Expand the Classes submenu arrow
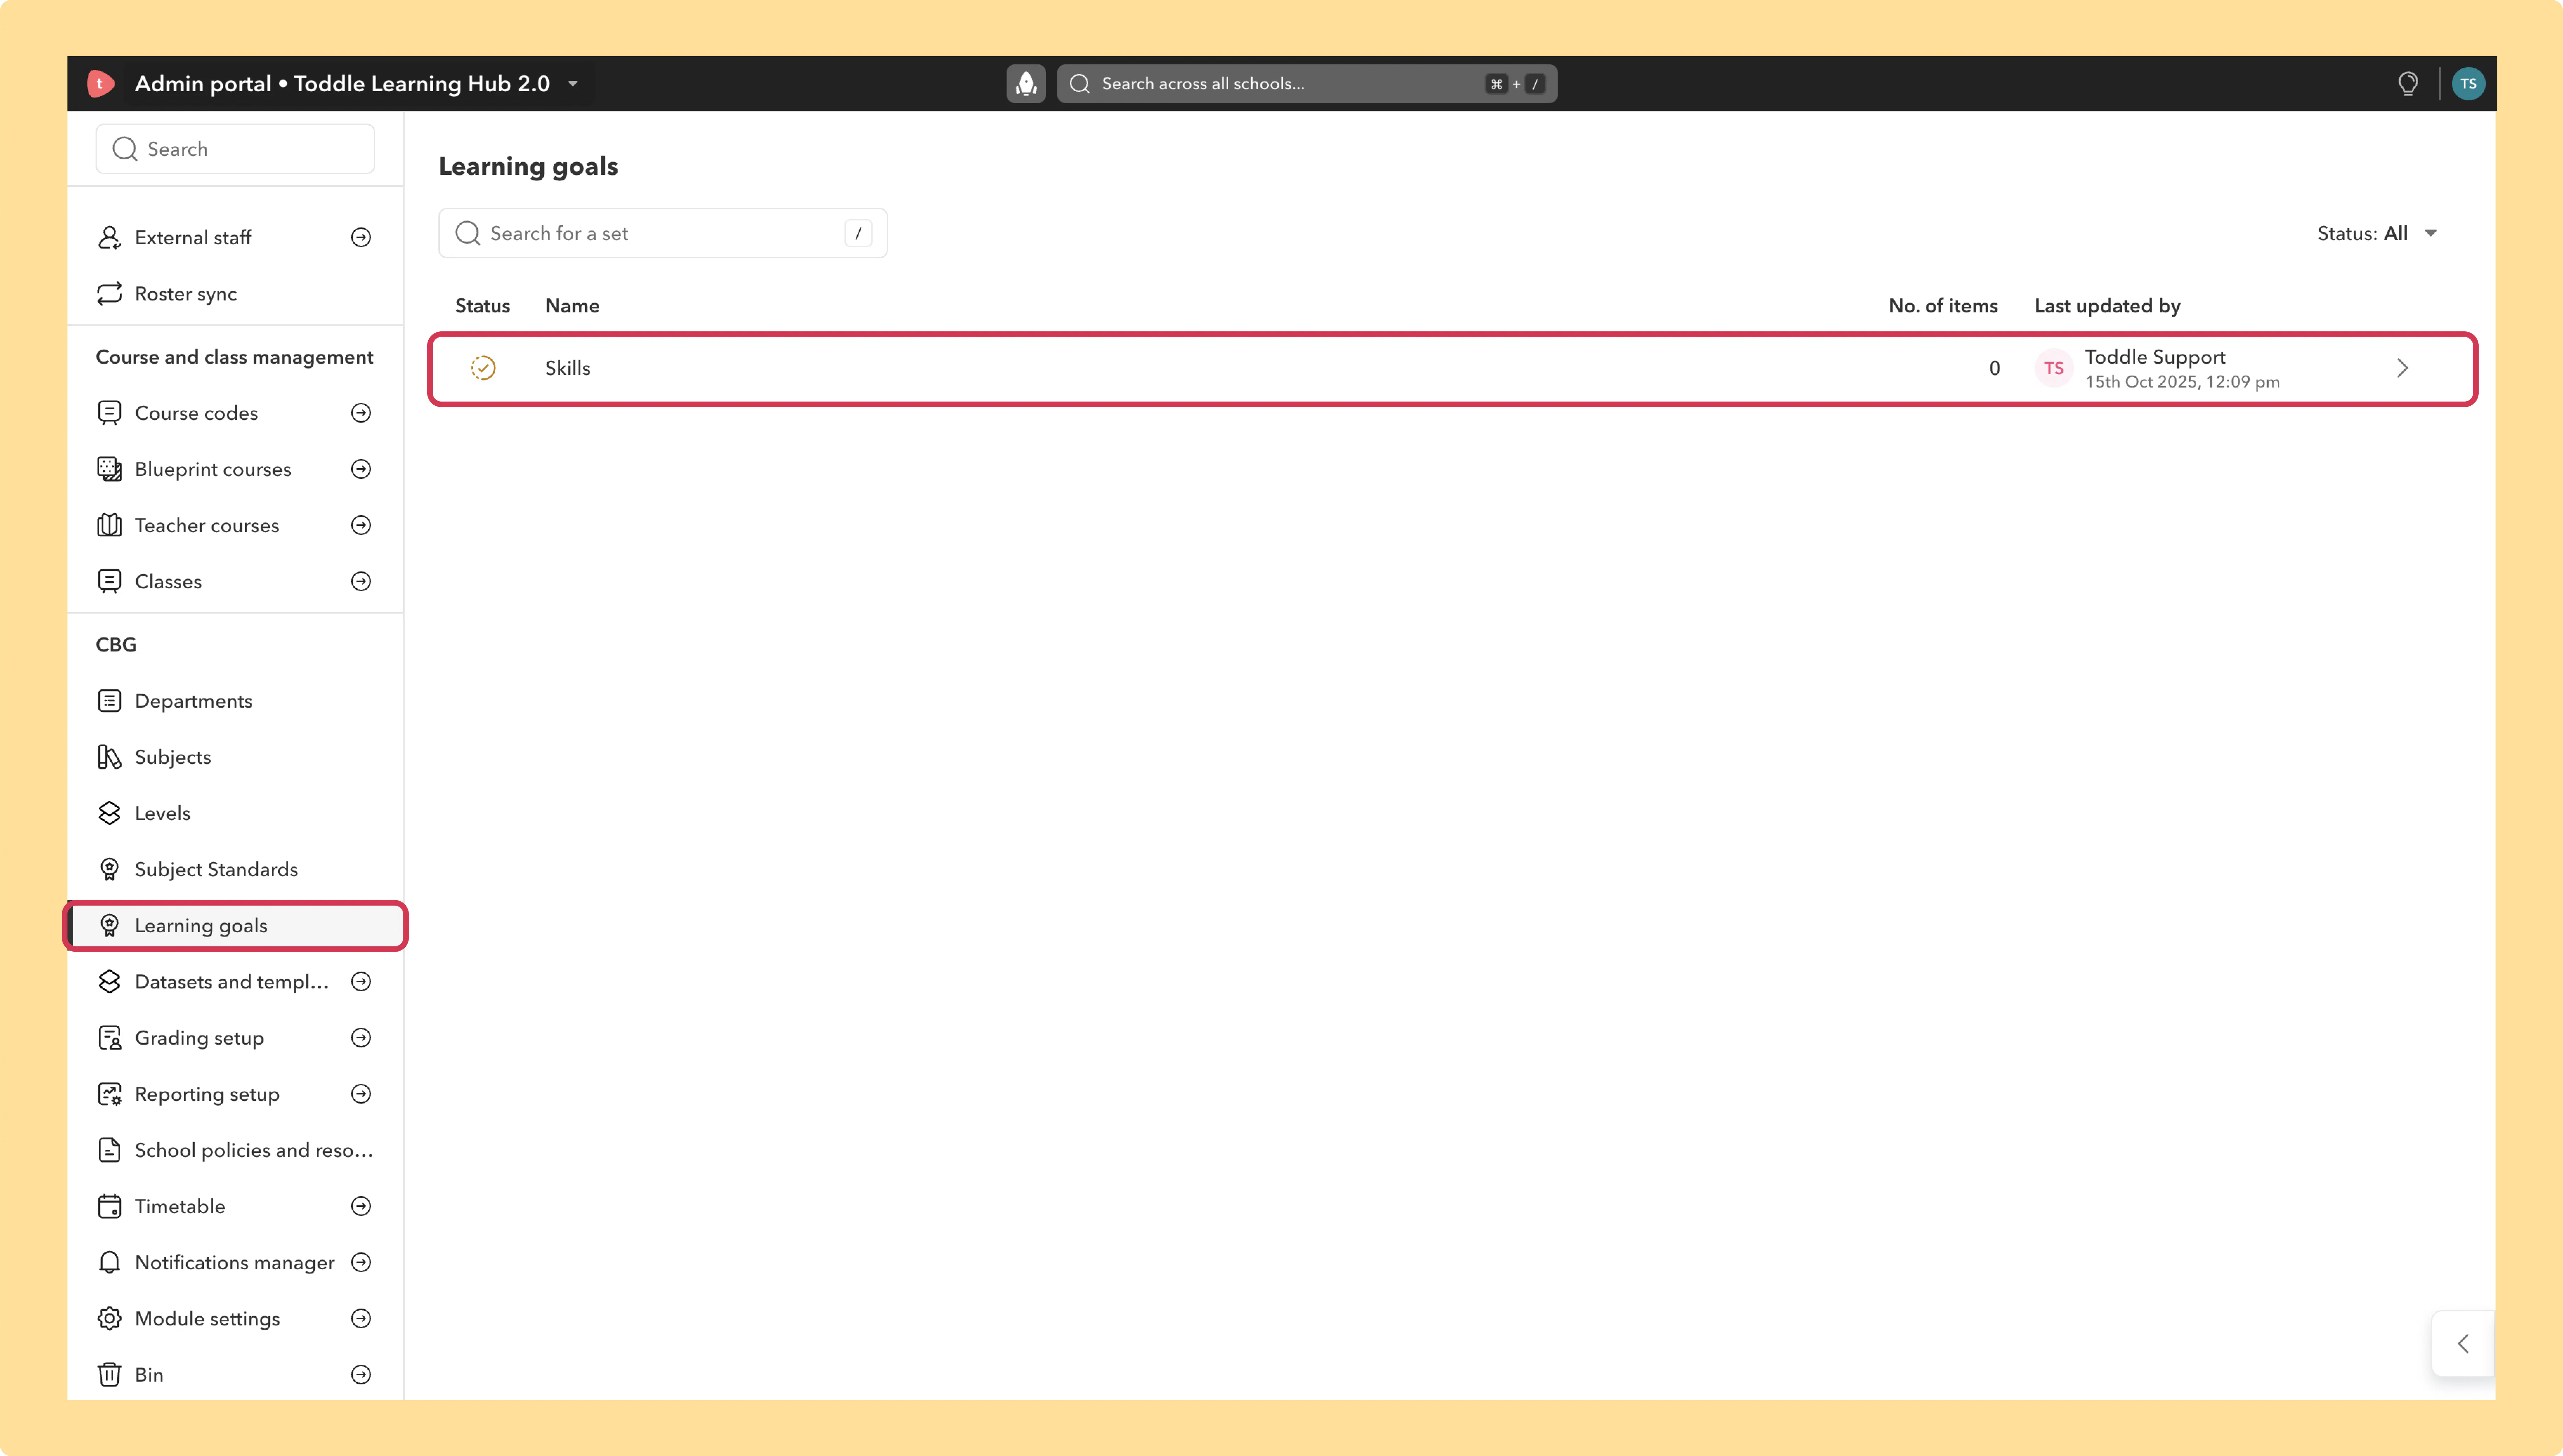This screenshot has height=1456, width=2563. (x=361, y=581)
